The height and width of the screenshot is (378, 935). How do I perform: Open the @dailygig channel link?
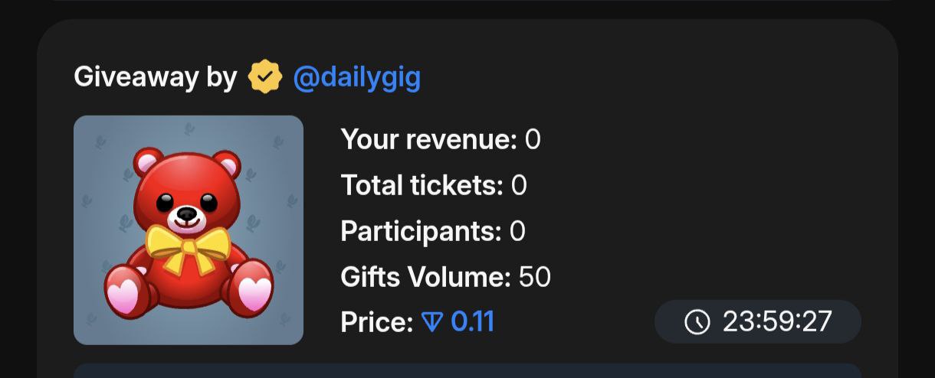[x=357, y=78]
